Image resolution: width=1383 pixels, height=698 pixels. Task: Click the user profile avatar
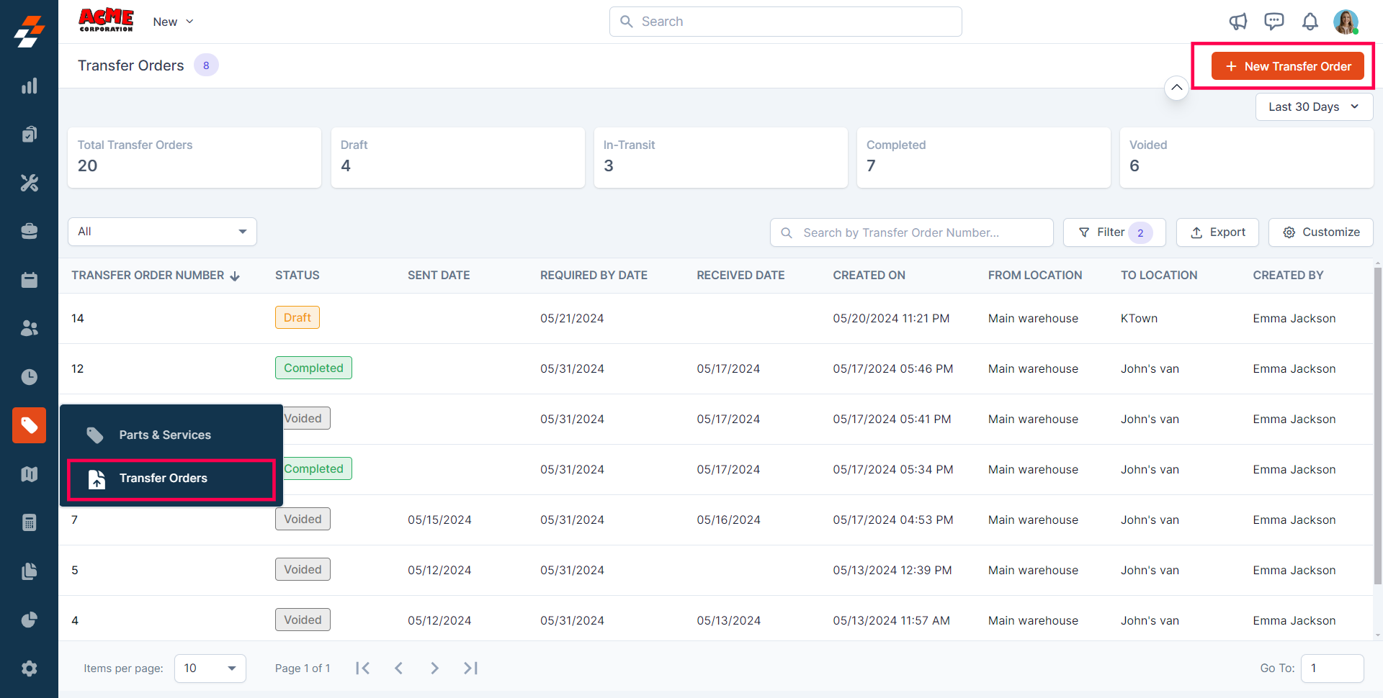(1345, 22)
